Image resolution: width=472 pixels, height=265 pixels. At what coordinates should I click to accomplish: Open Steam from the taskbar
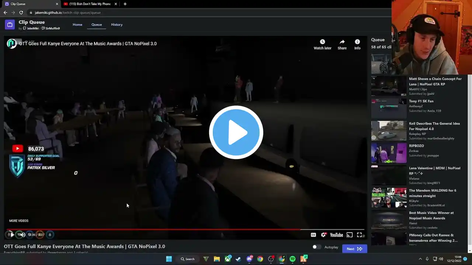click(239, 259)
